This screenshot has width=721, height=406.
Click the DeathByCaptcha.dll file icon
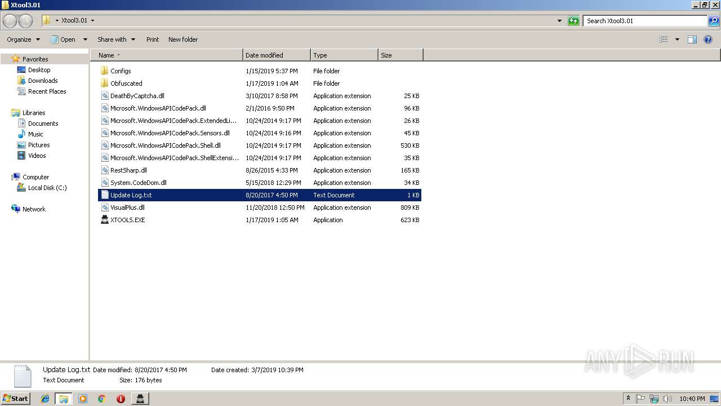click(104, 96)
